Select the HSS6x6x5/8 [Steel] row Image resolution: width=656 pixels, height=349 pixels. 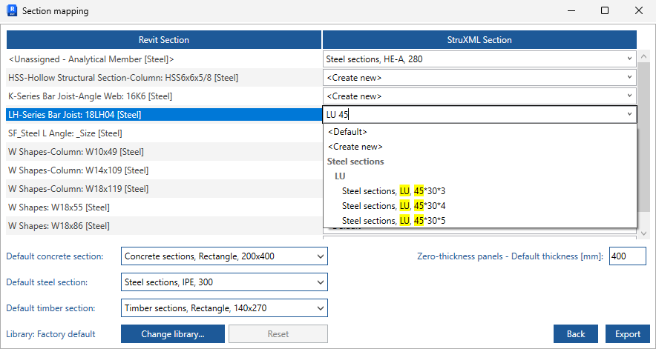[163, 78]
